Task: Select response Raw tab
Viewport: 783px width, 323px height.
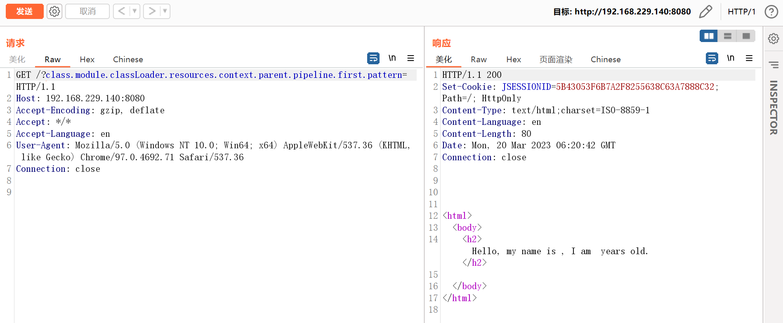Action: pyautogui.click(x=479, y=59)
